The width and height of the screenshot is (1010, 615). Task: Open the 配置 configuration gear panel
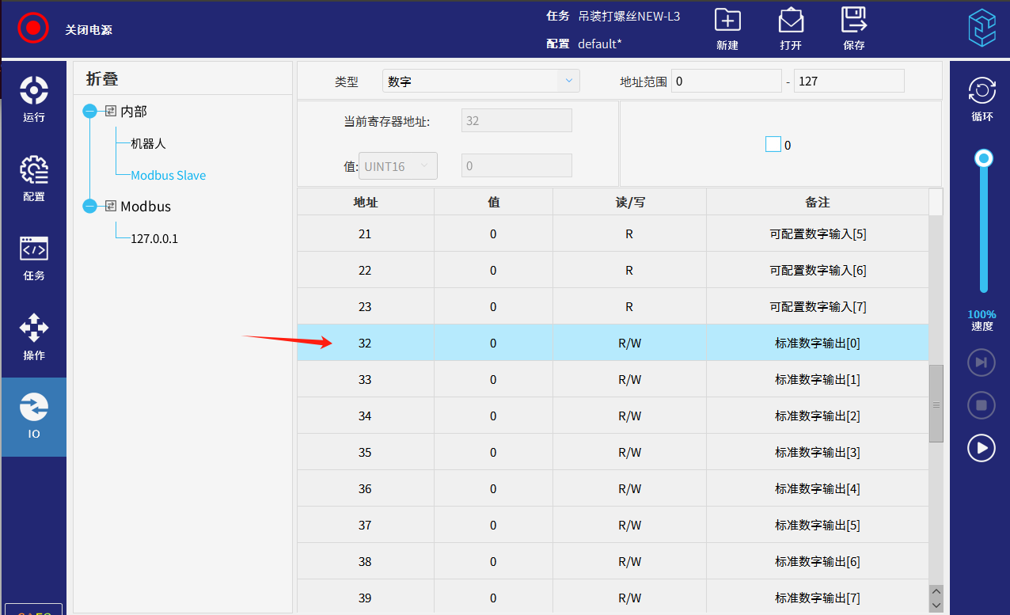34,178
